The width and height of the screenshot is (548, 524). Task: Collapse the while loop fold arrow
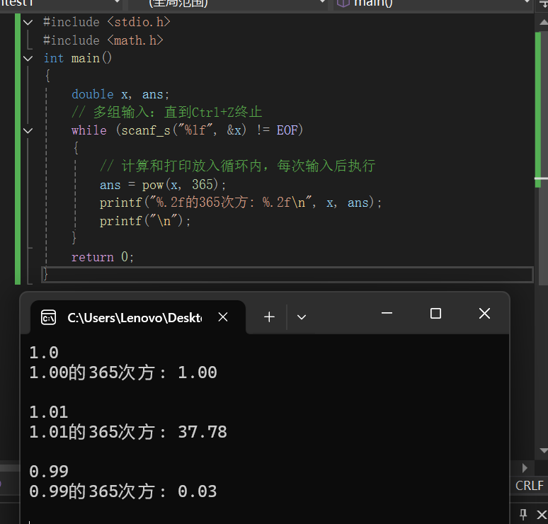(x=28, y=131)
